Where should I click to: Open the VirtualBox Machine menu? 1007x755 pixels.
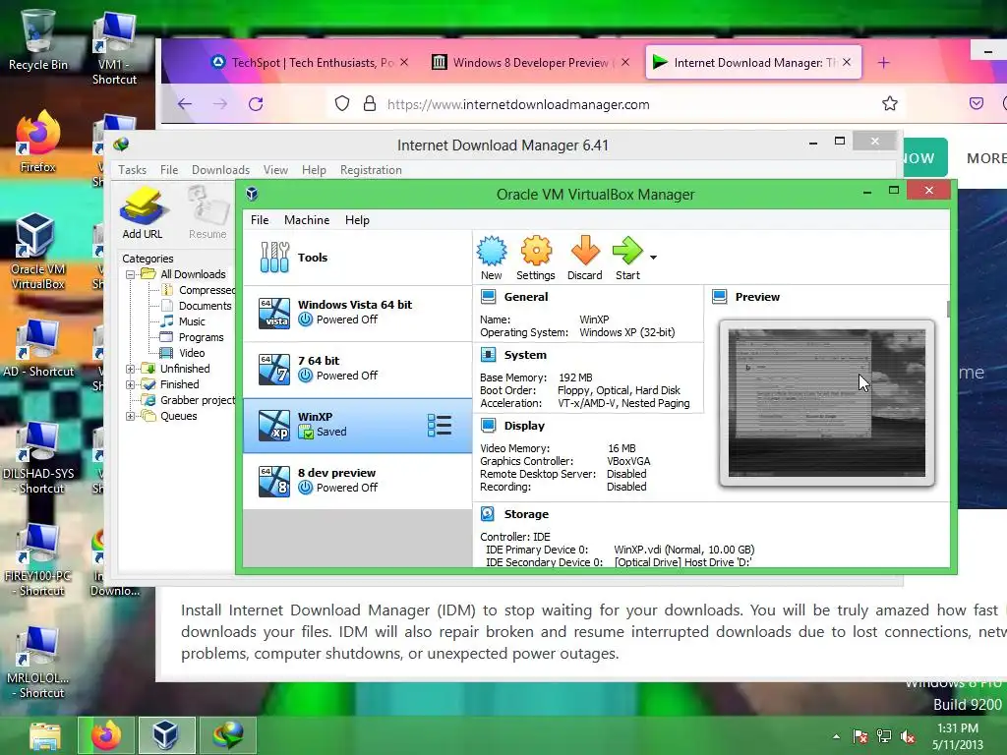click(307, 220)
